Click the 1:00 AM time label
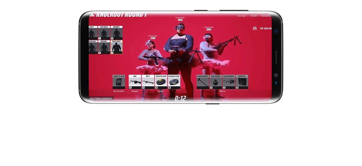This screenshot has height=166, width=362. click(x=254, y=16)
